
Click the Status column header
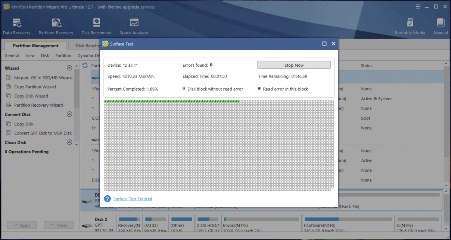(401, 66)
